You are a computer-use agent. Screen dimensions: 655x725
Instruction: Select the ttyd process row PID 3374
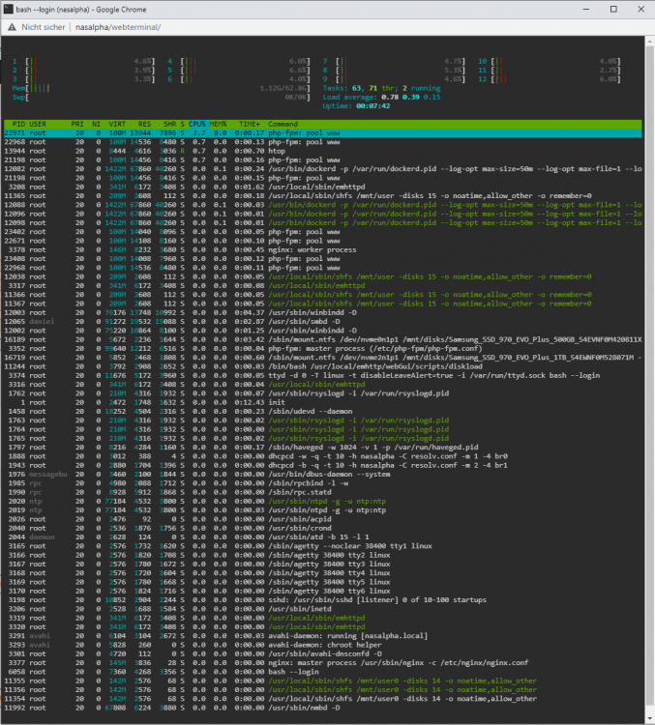click(322, 375)
